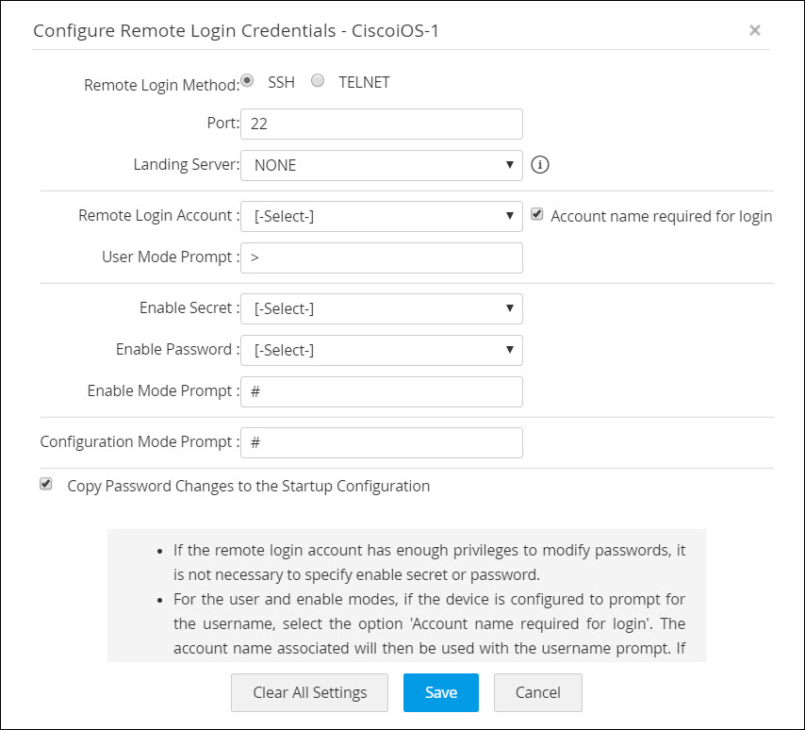Click Clear All Settings button
Image resolution: width=805 pixels, height=730 pixels.
point(309,692)
